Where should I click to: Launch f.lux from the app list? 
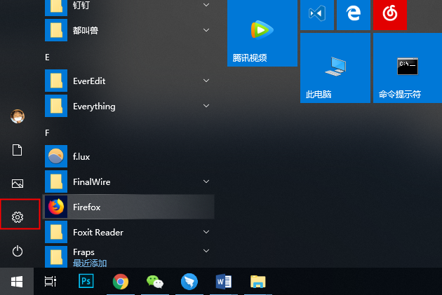click(128, 156)
